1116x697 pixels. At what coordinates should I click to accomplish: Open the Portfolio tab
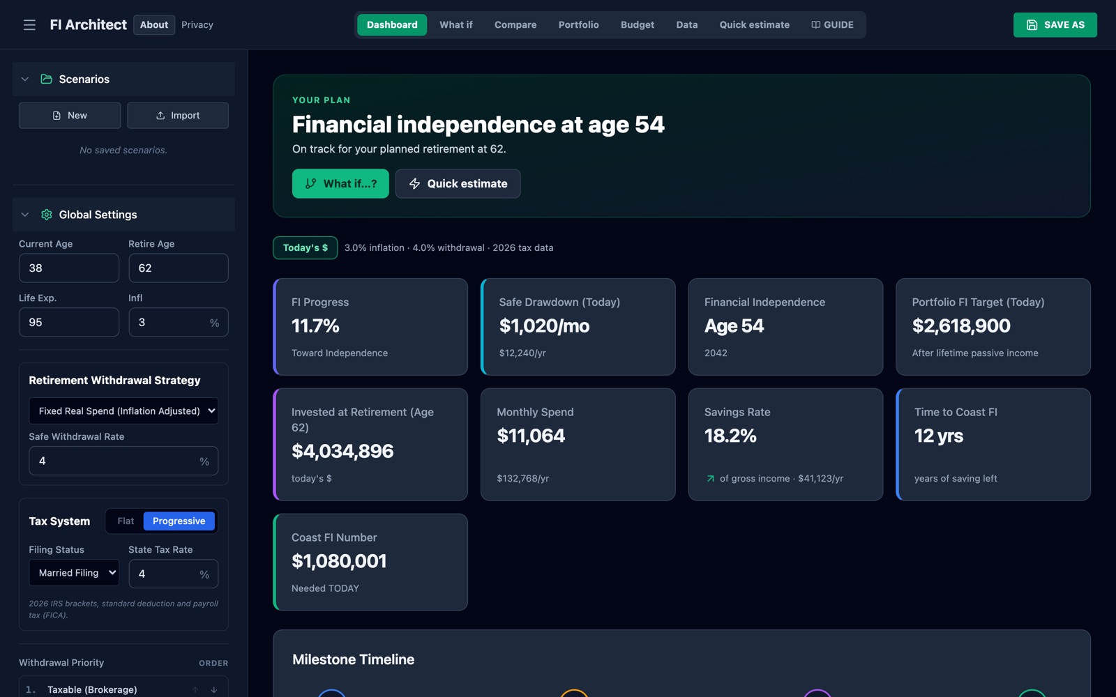pyautogui.click(x=579, y=25)
